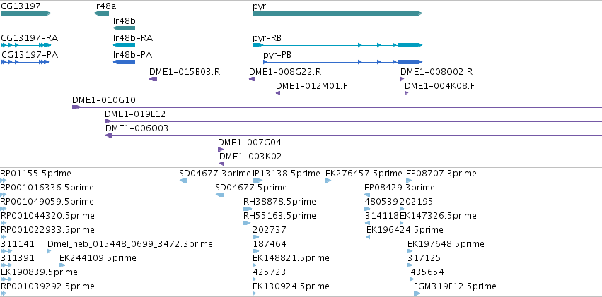Select the EK276457.5prime arrow marker
Viewport: 602px width, 297px height.
(x=328, y=181)
